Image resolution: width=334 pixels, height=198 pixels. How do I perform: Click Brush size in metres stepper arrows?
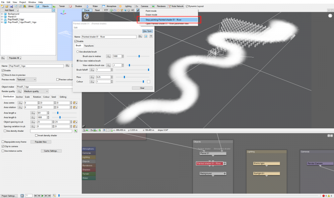coord(123,56)
